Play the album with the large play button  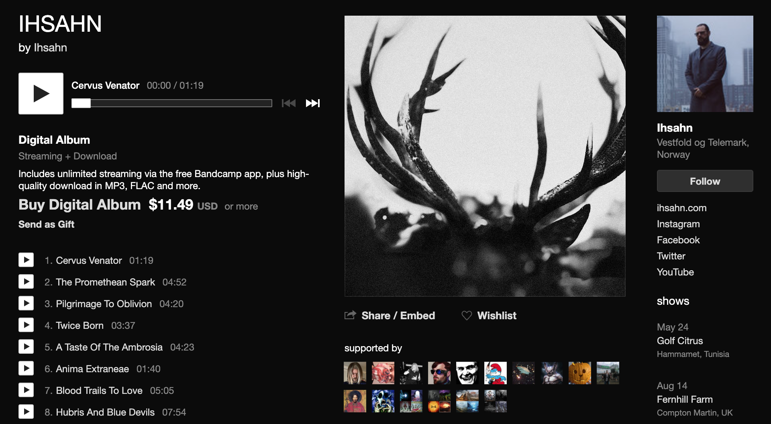point(41,94)
